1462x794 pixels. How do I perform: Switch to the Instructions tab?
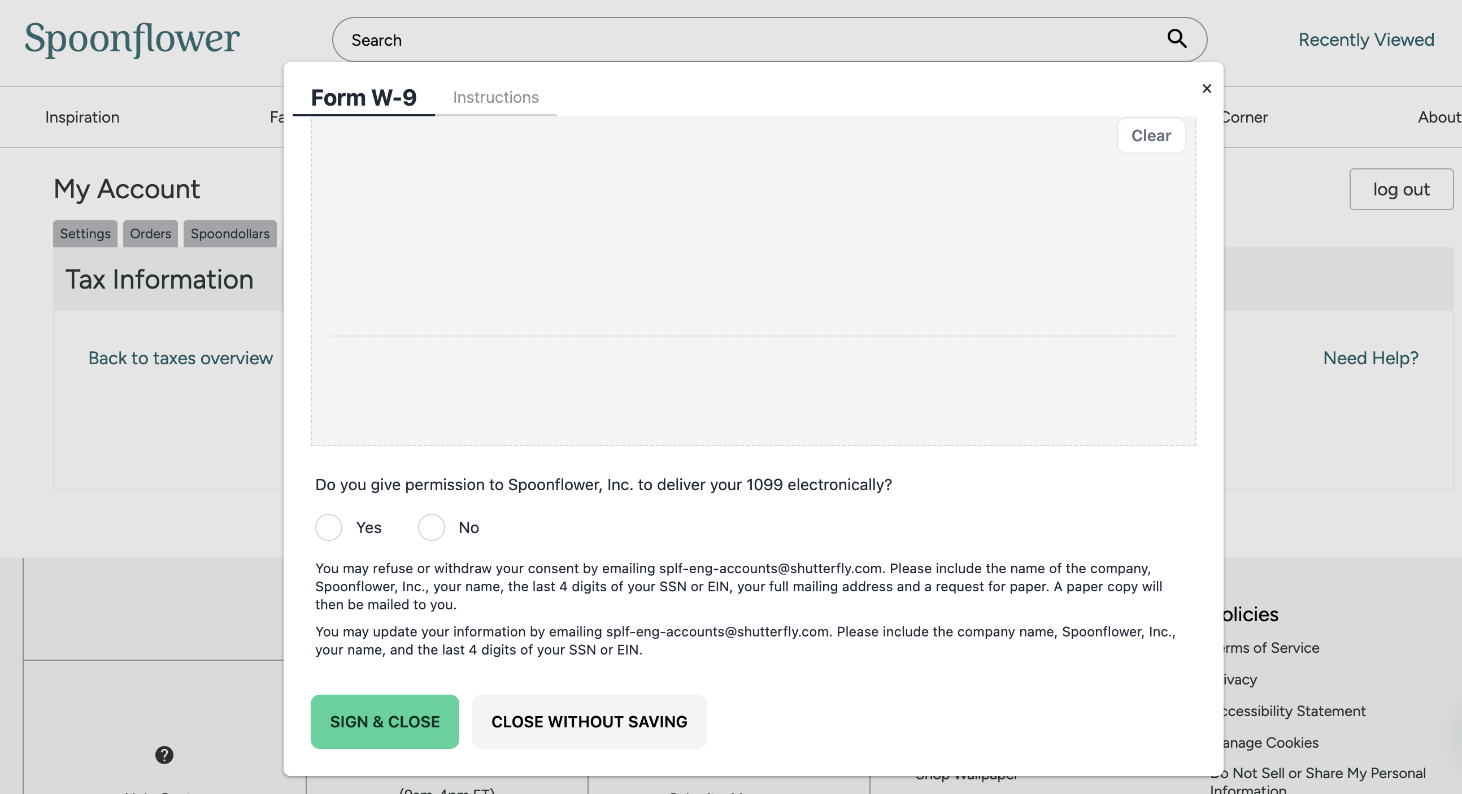click(x=496, y=97)
